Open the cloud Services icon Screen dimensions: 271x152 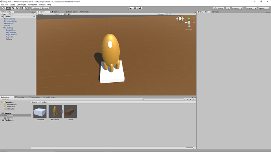coord(228,8)
